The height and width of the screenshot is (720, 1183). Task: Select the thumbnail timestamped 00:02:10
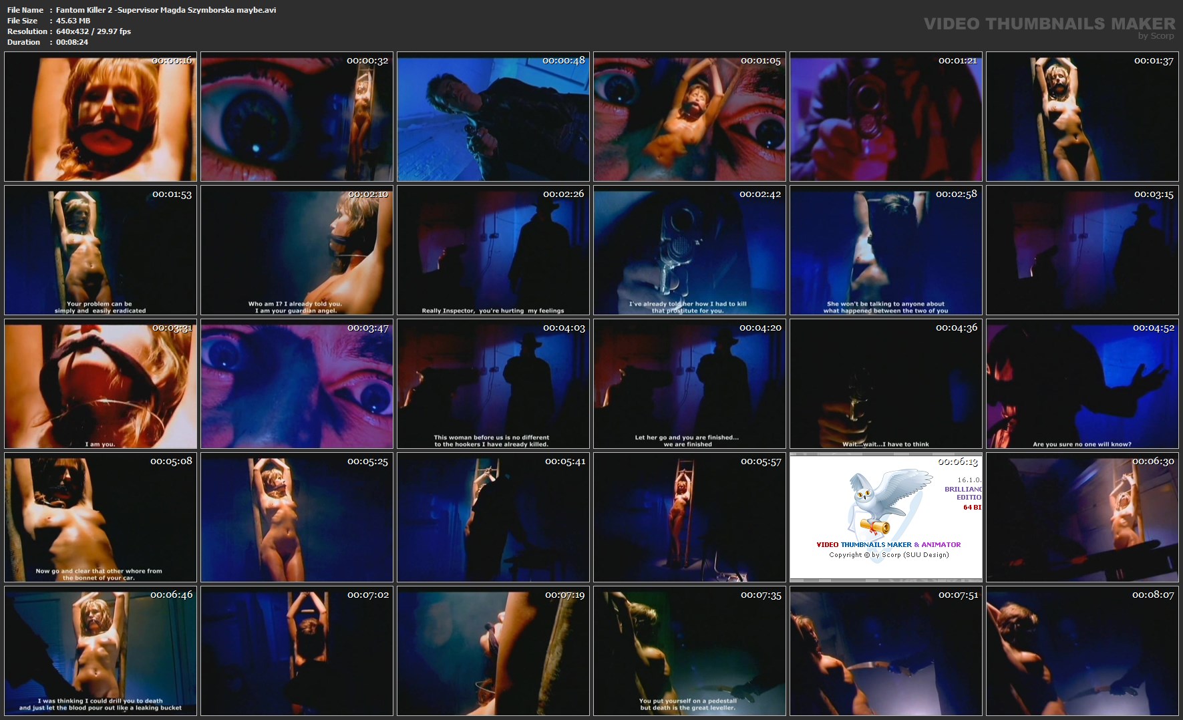pos(297,250)
